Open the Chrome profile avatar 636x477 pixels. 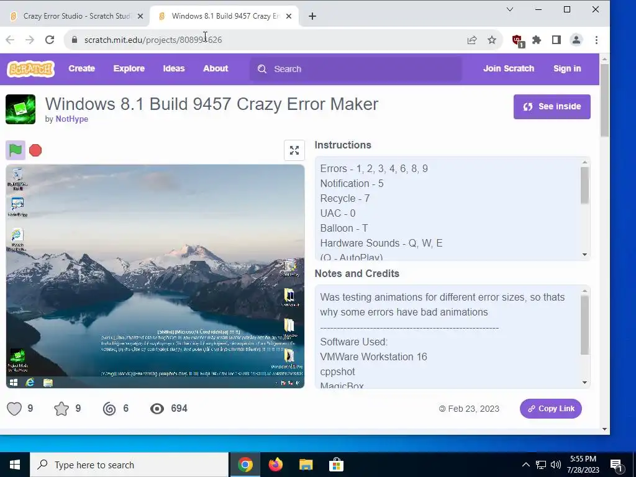576,40
